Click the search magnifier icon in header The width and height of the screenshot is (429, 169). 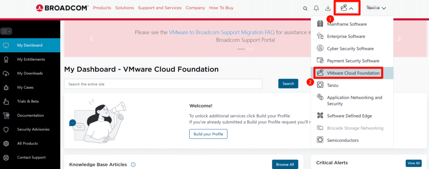point(305,8)
